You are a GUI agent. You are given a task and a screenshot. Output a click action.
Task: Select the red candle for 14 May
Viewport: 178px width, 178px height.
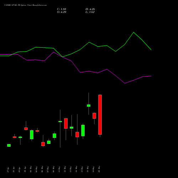[77, 135]
